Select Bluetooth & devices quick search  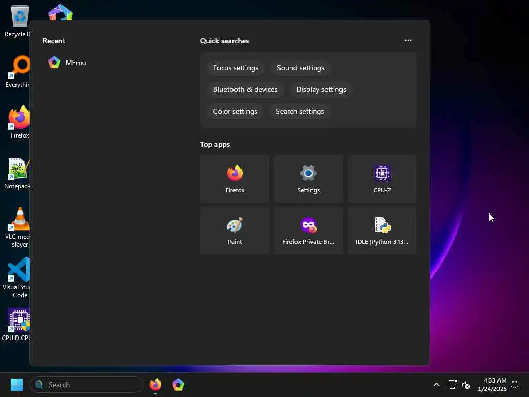(245, 89)
